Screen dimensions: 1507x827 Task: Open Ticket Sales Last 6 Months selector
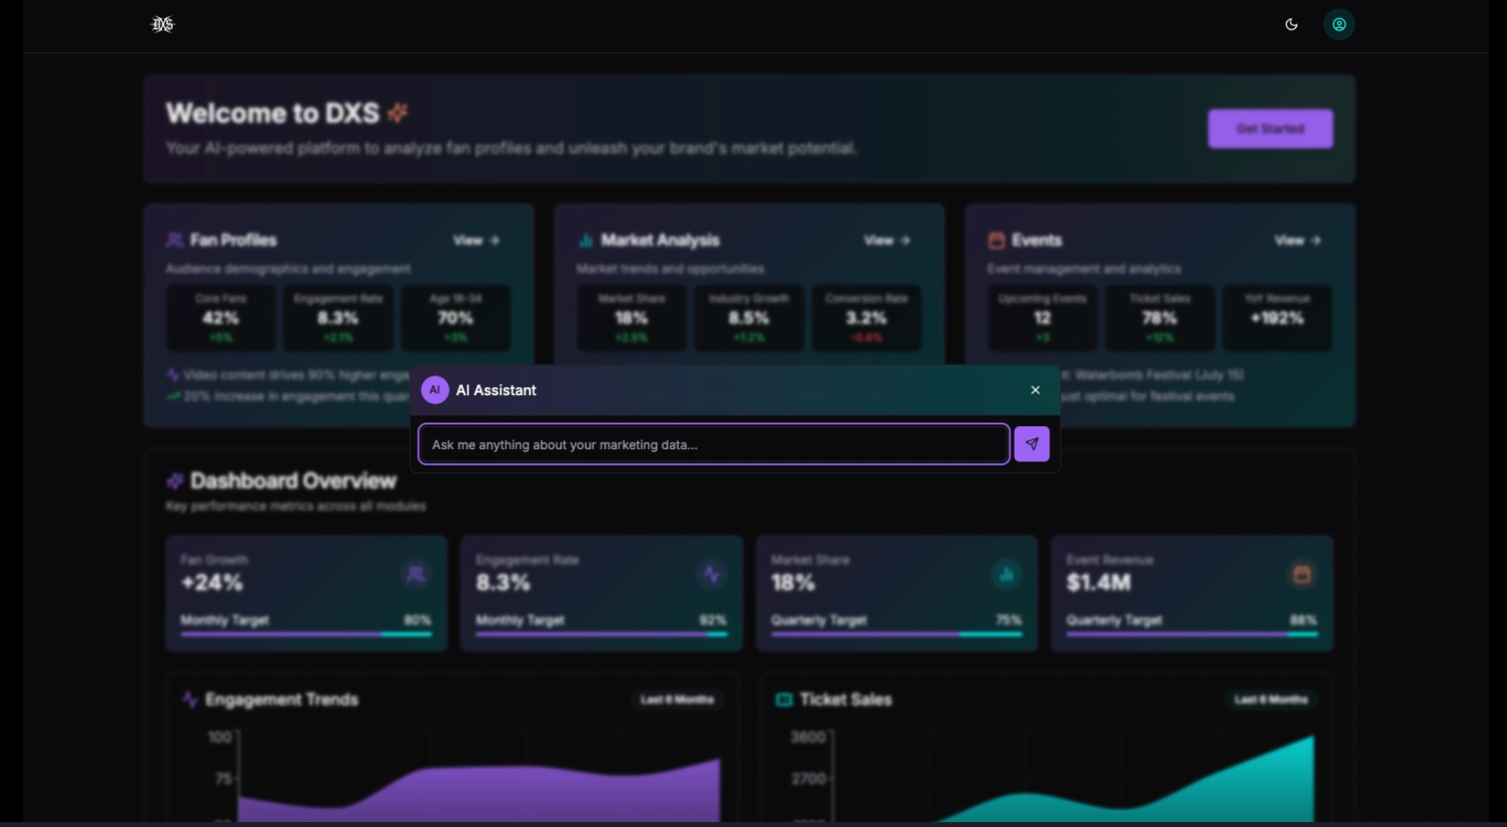coord(1271,699)
